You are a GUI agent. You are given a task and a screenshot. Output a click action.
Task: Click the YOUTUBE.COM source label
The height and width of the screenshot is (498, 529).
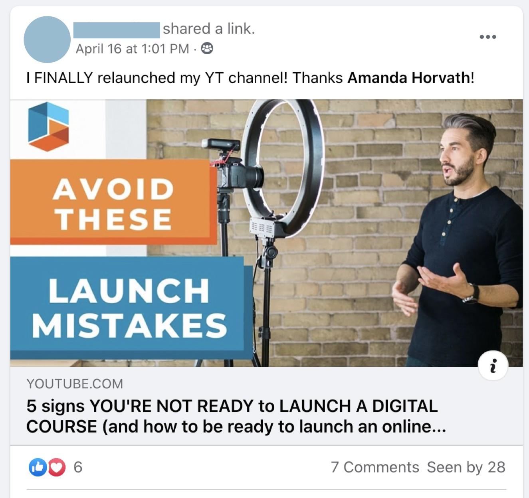(x=75, y=384)
